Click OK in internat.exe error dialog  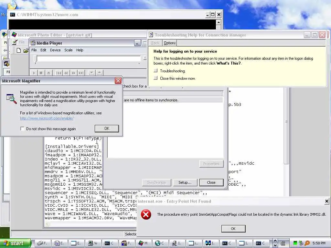pyautogui.click(x=233, y=229)
